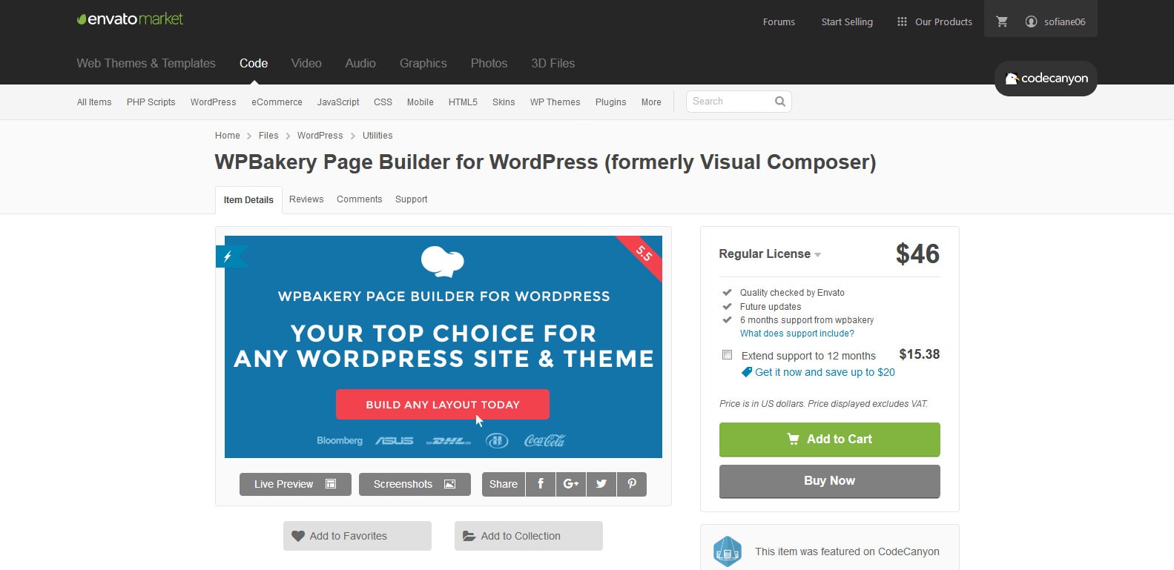Open the Start Selling link
This screenshot has width=1174, height=570.
(x=847, y=21)
